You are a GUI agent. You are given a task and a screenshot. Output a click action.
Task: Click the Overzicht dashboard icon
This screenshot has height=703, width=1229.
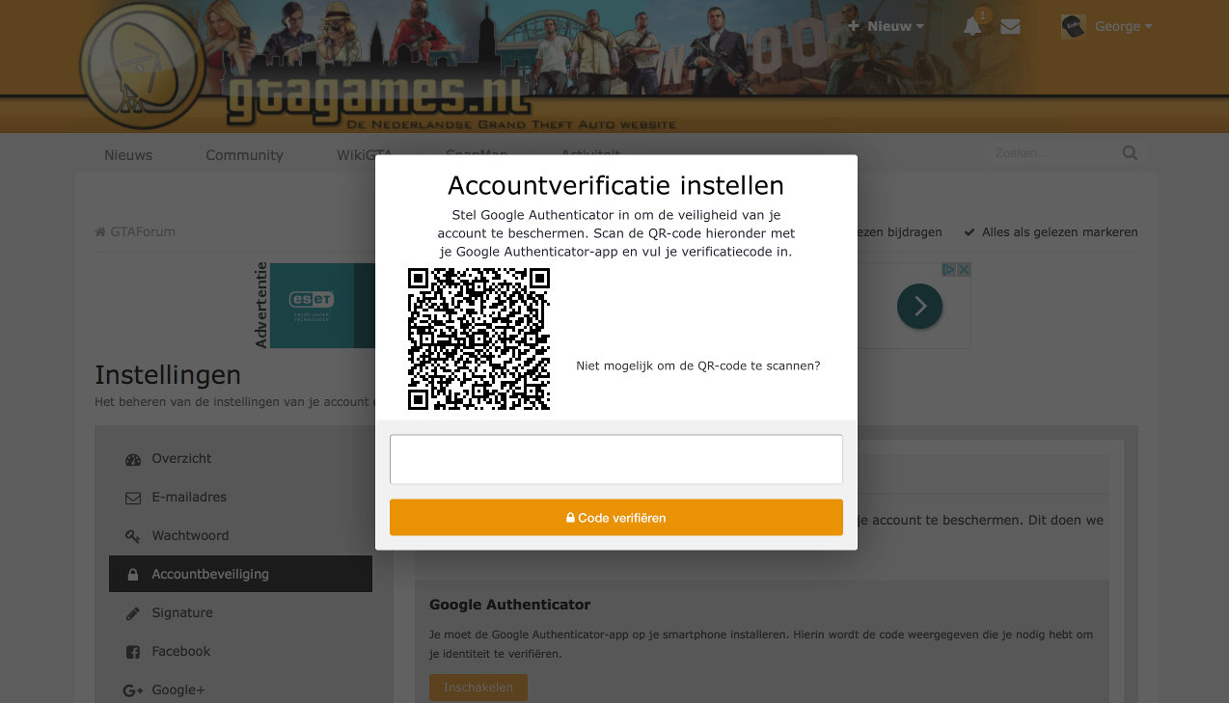(x=133, y=460)
